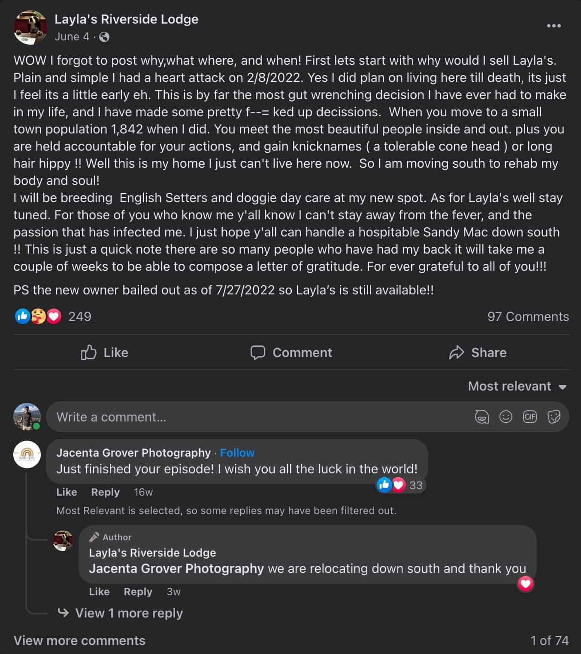Image resolution: width=581 pixels, height=654 pixels.
Task: Open the Most relevant sorting dropdown
Action: coord(517,386)
